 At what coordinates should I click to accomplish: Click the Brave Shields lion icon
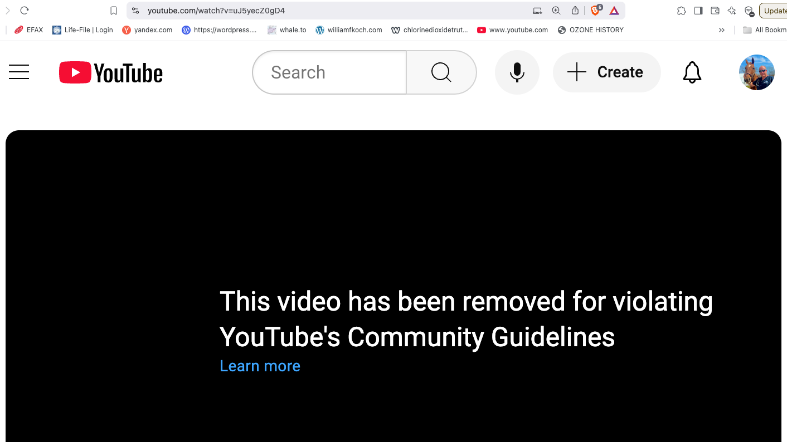(595, 11)
